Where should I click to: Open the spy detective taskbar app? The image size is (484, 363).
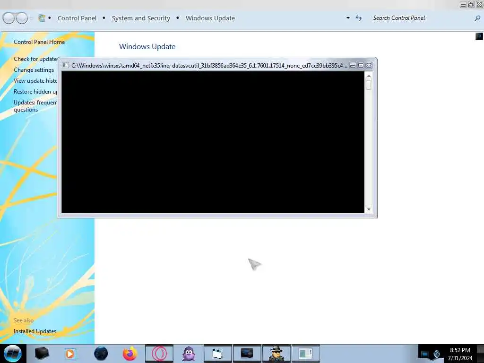point(276,354)
